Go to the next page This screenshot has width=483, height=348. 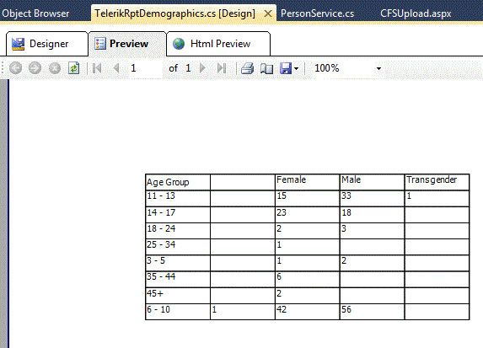tap(202, 68)
